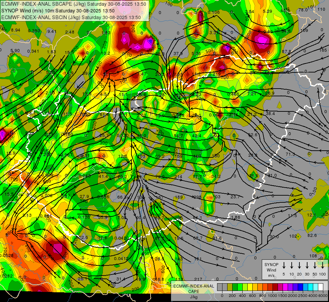Image resolution: width=329 pixels, height=302 pixels.
Task: Click the map value 42.4
Action: point(197,136)
